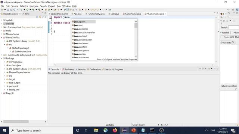This screenshot has width=239, height=134.
Task: Switch to the Functionality.java editor tab
Action: pyautogui.click(x=95, y=14)
